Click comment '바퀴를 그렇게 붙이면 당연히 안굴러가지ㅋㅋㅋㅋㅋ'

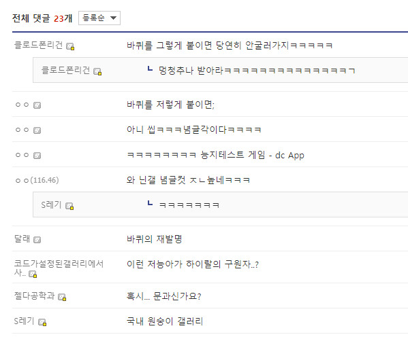pos(230,46)
